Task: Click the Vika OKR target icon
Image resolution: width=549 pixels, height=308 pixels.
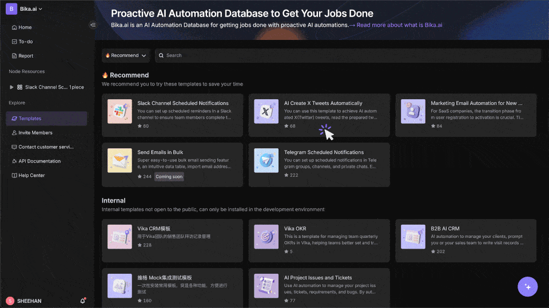Action: (266, 237)
